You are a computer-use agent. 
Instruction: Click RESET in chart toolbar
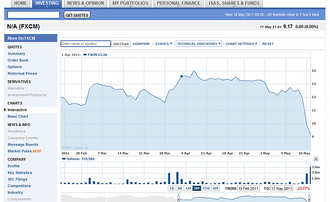pos(268,44)
